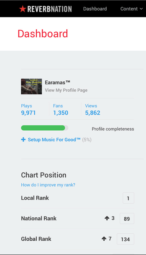Click the National Rank up arrow icon

(x=107, y=218)
